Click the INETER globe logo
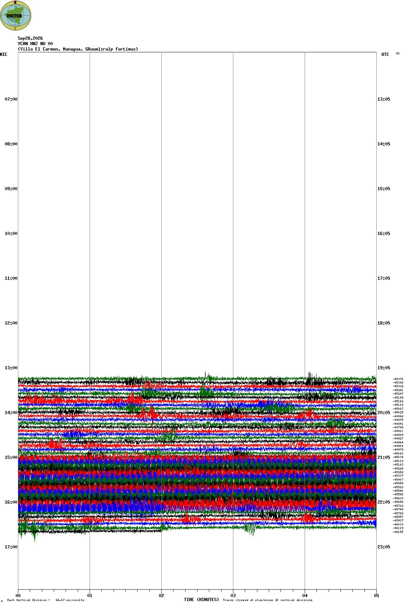The width and height of the screenshot is (405, 605). click(16, 15)
